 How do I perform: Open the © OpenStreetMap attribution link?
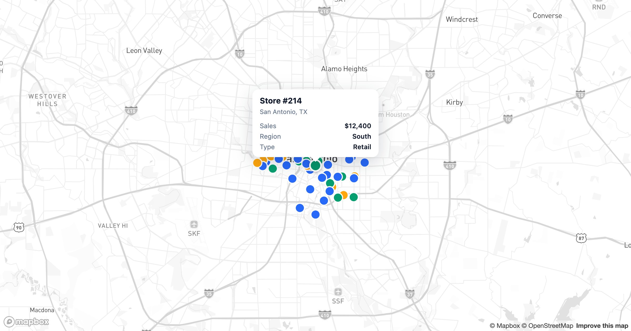pos(547,326)
